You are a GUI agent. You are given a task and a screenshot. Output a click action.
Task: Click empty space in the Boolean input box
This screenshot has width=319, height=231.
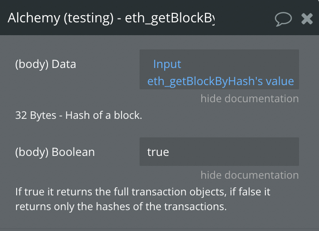(247, 152)
